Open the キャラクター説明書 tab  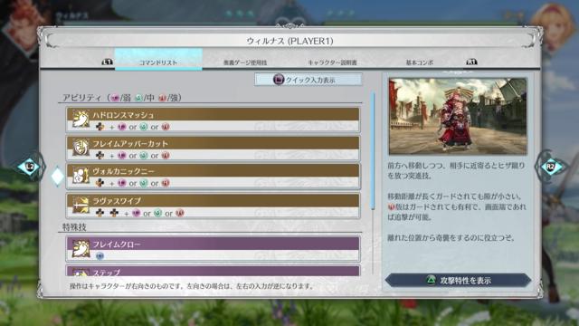(332, 62)
